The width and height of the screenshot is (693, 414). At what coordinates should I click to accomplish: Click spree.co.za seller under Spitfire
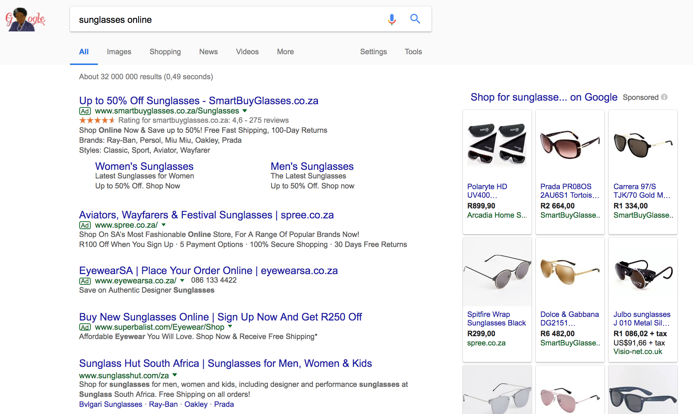point(486,343)
